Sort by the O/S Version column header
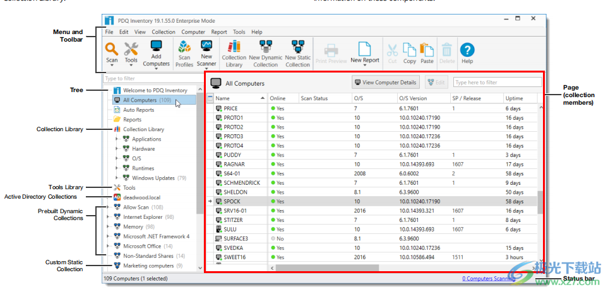The image size is (608, 292). point(423,98)
